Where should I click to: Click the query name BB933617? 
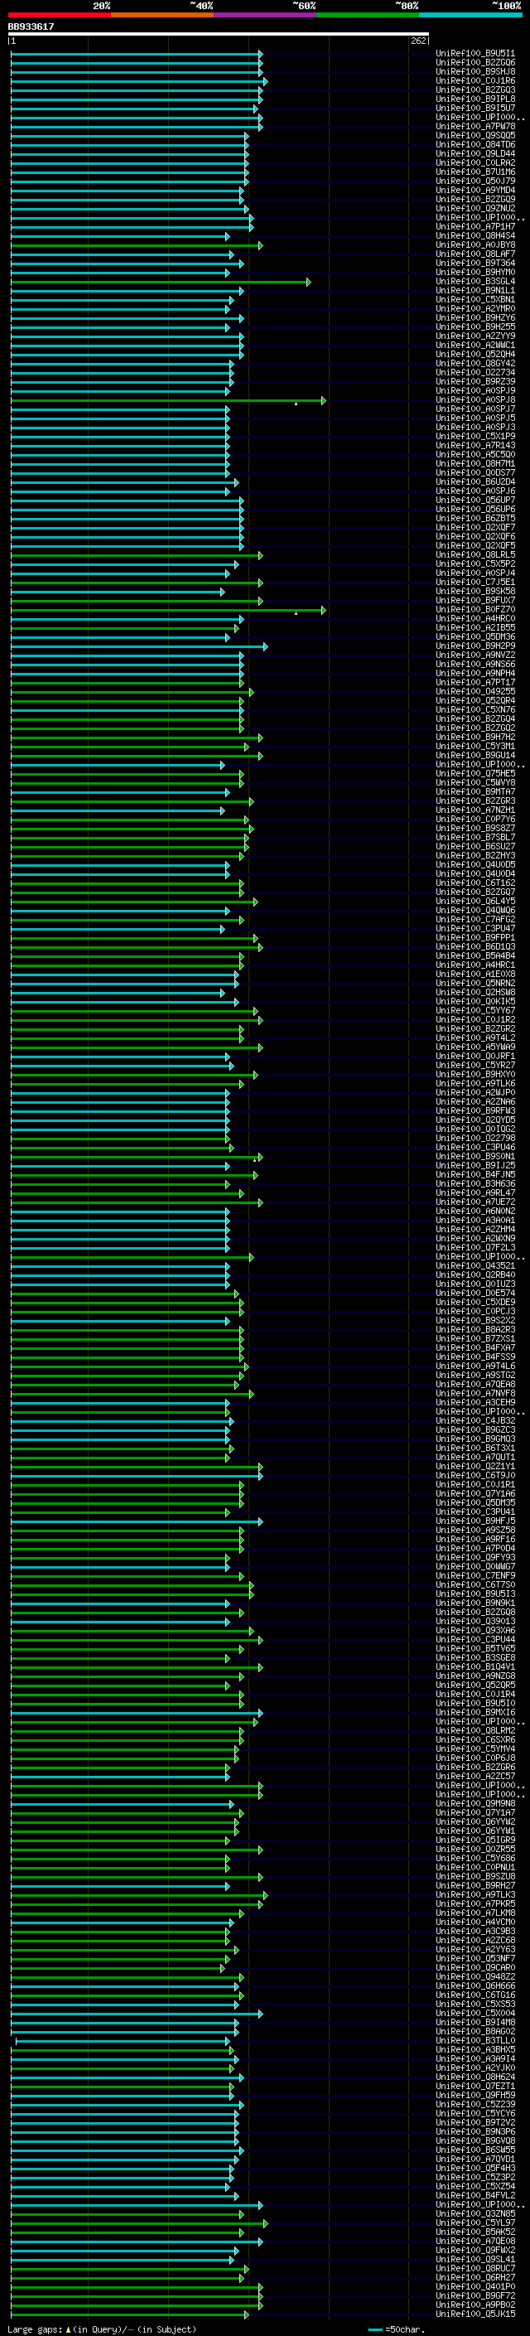(31, 27)
